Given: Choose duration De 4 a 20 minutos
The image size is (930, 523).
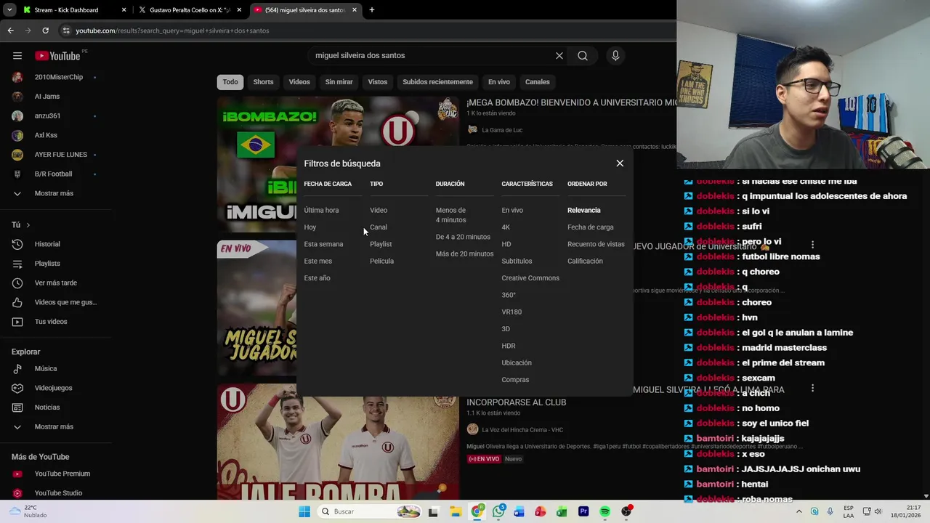Looking at the screenshot, I should pos(463,237).
